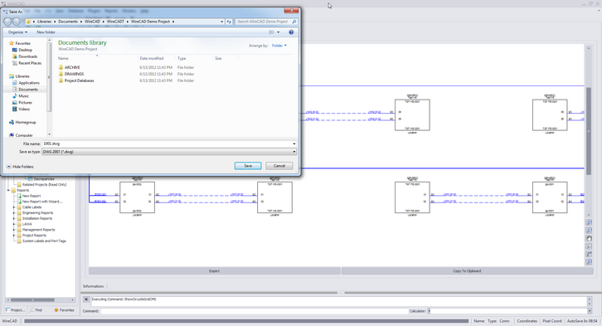Open the Organize menu
Image resolution: width=602 pixels, height=326 pixels.
click(17, 32)
